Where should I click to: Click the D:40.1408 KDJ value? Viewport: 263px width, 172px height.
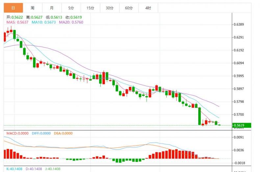pos(34,169)
